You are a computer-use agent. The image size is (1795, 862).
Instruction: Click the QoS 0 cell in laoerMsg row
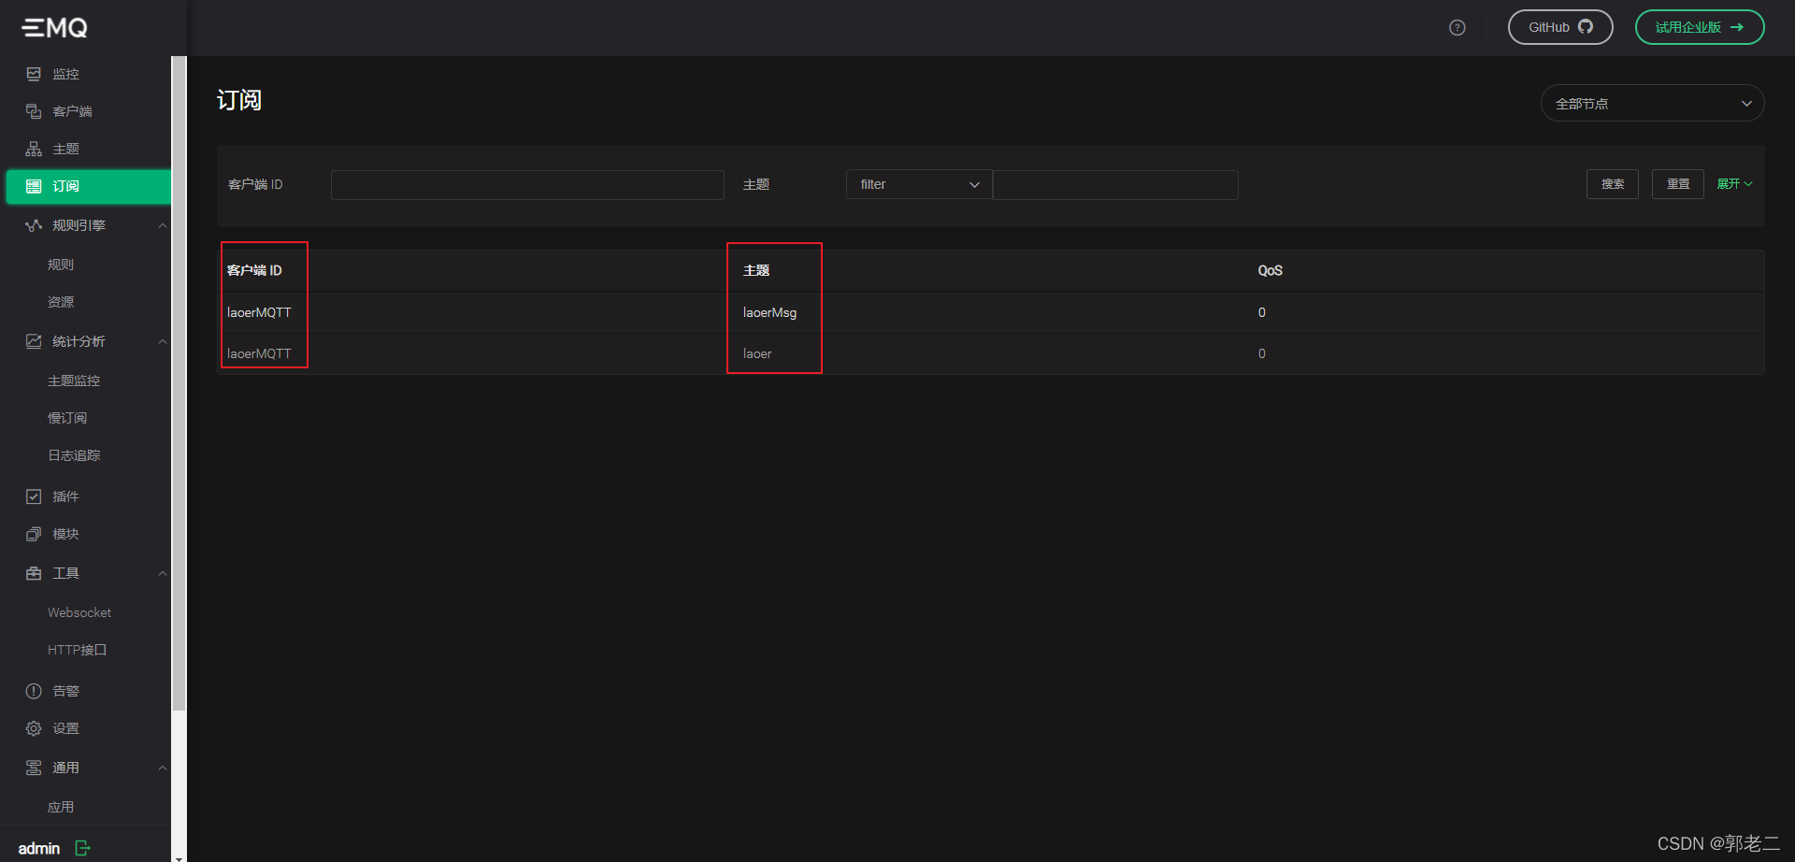click(x=1261, y=312)
